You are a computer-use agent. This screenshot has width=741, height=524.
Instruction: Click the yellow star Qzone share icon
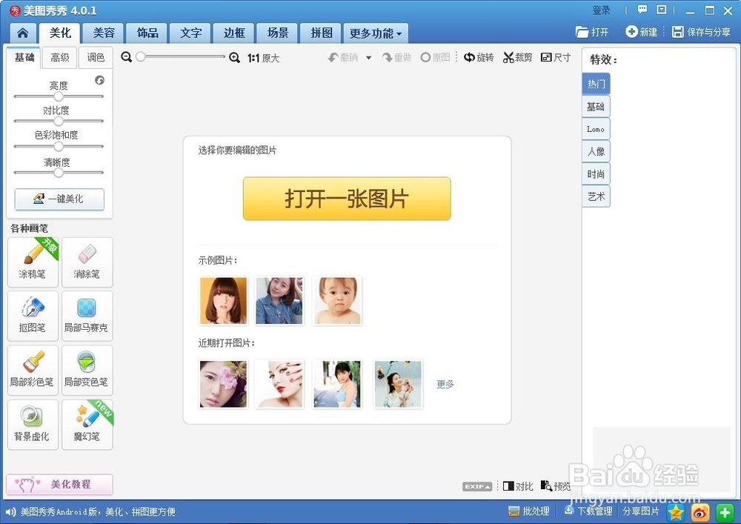pyautogui.click(x=677, y=511)
